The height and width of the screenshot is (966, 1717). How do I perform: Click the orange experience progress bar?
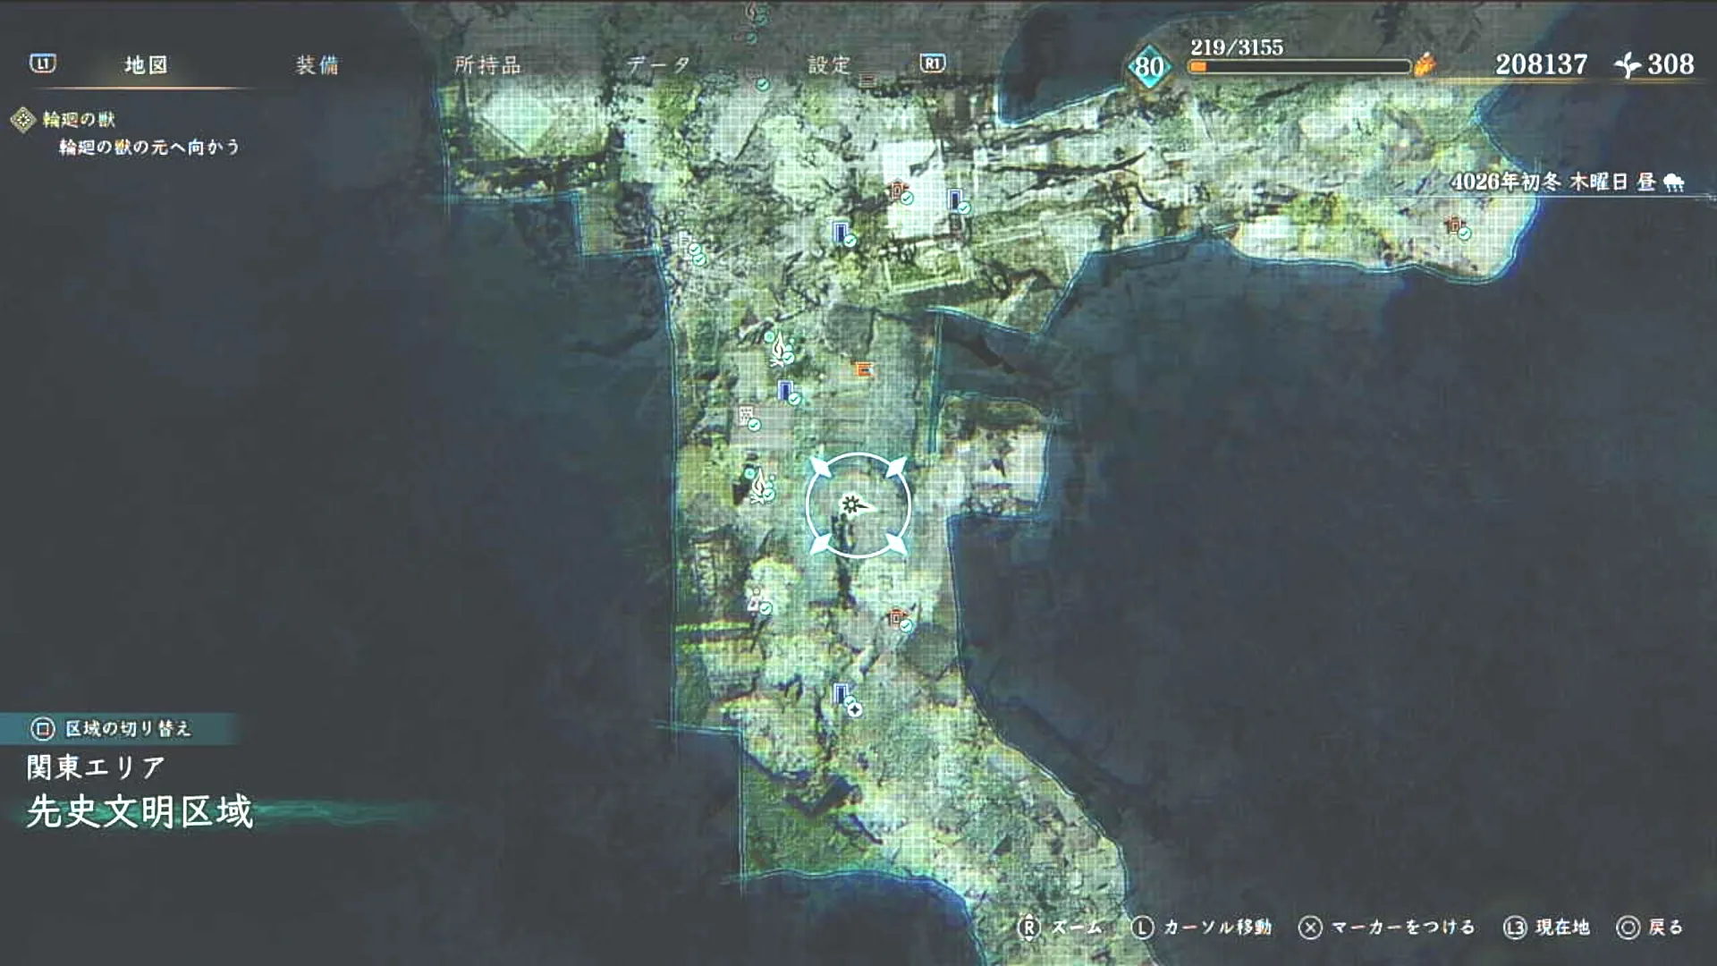(1299, 66)
